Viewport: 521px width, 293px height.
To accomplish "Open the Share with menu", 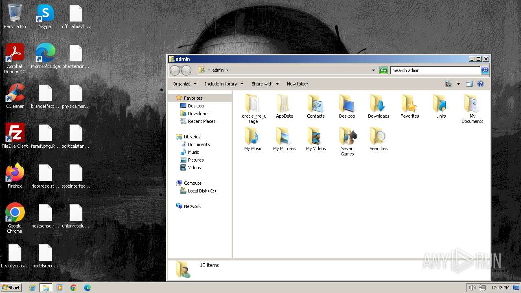I will [x=265, y=84].
